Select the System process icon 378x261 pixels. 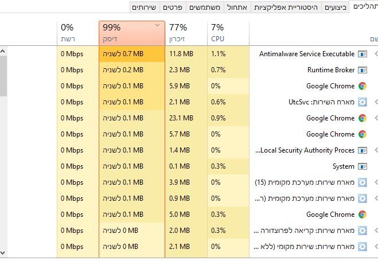[363, 166]
